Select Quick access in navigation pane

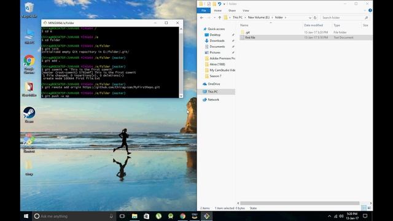tap(216, 29)
